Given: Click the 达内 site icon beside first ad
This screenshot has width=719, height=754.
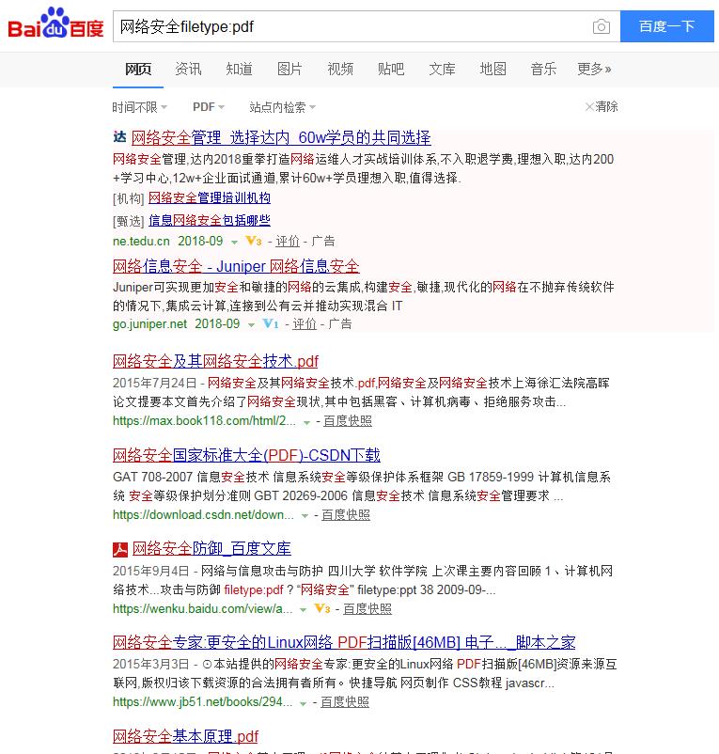Looking at the screenshot, I should point(119,137).
